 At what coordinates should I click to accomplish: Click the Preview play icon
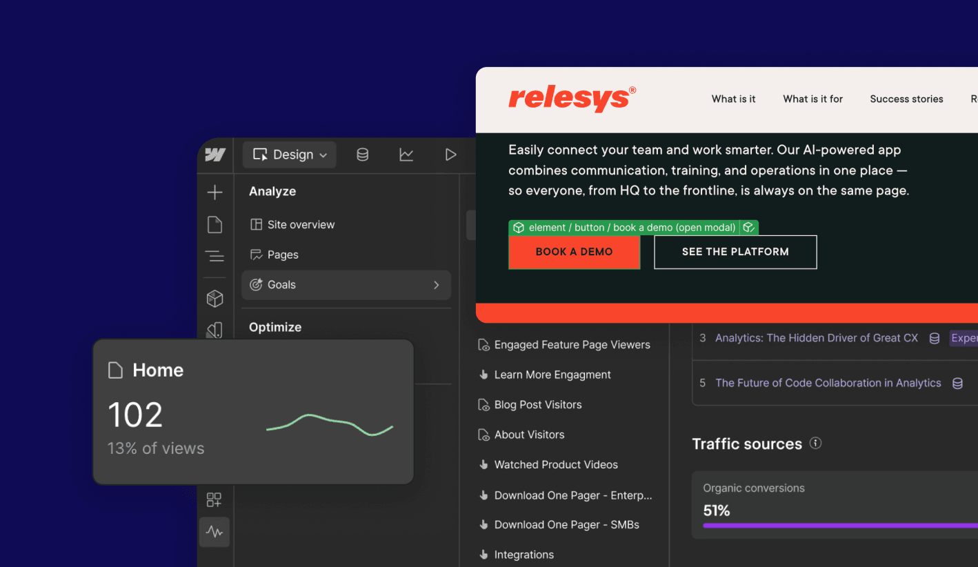(x=450, y=155)
